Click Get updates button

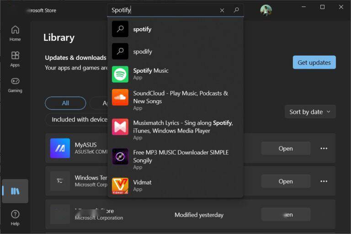coord(314,62)
